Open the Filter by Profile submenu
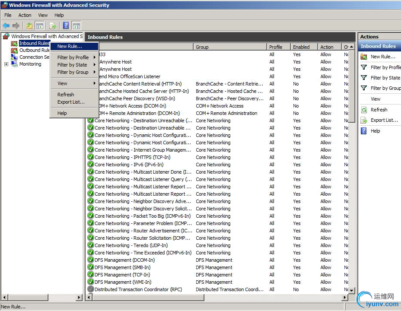Viewport: 401px width, 311px height. click(73, 57)
